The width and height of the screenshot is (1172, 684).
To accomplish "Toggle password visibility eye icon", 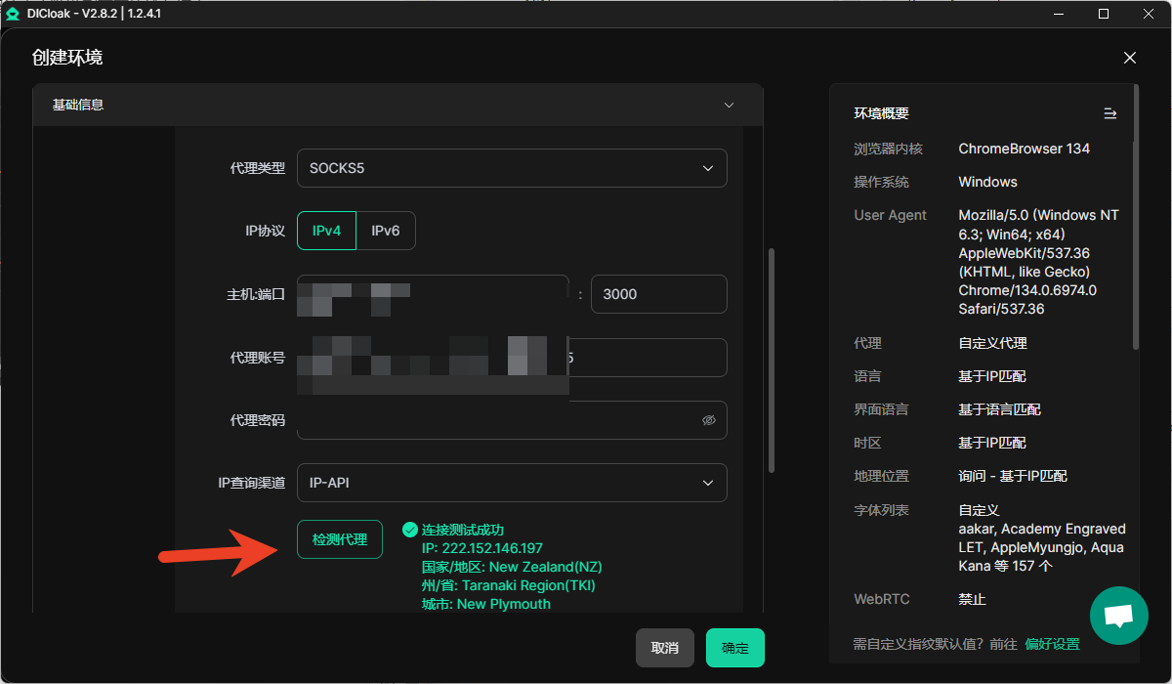I will point(709,420).
